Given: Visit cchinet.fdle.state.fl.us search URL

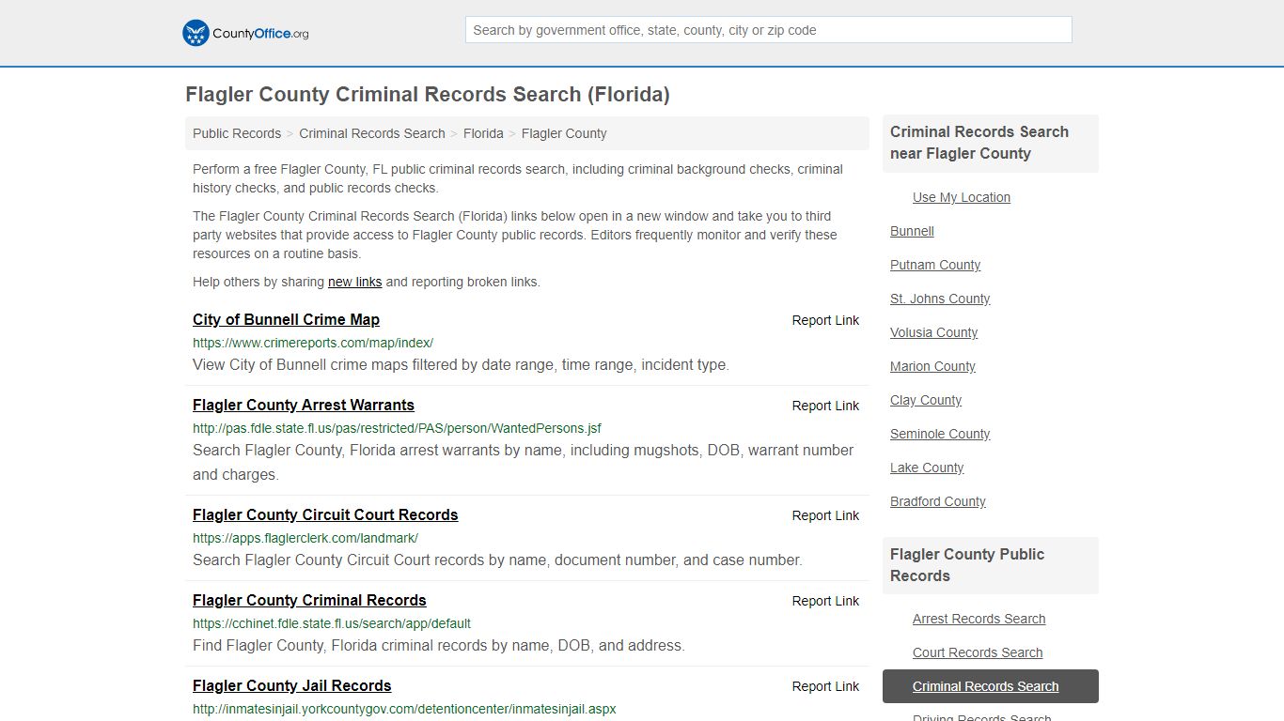Looking at the screenshot, I should (332, 623).
